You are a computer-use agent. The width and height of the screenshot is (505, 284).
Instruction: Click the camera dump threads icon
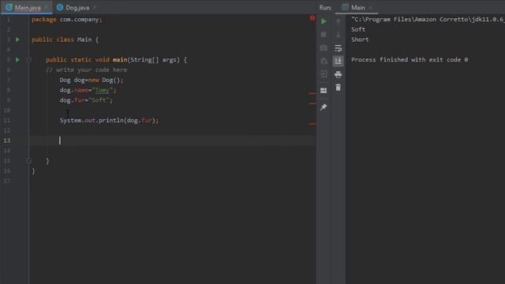point(324,48)
